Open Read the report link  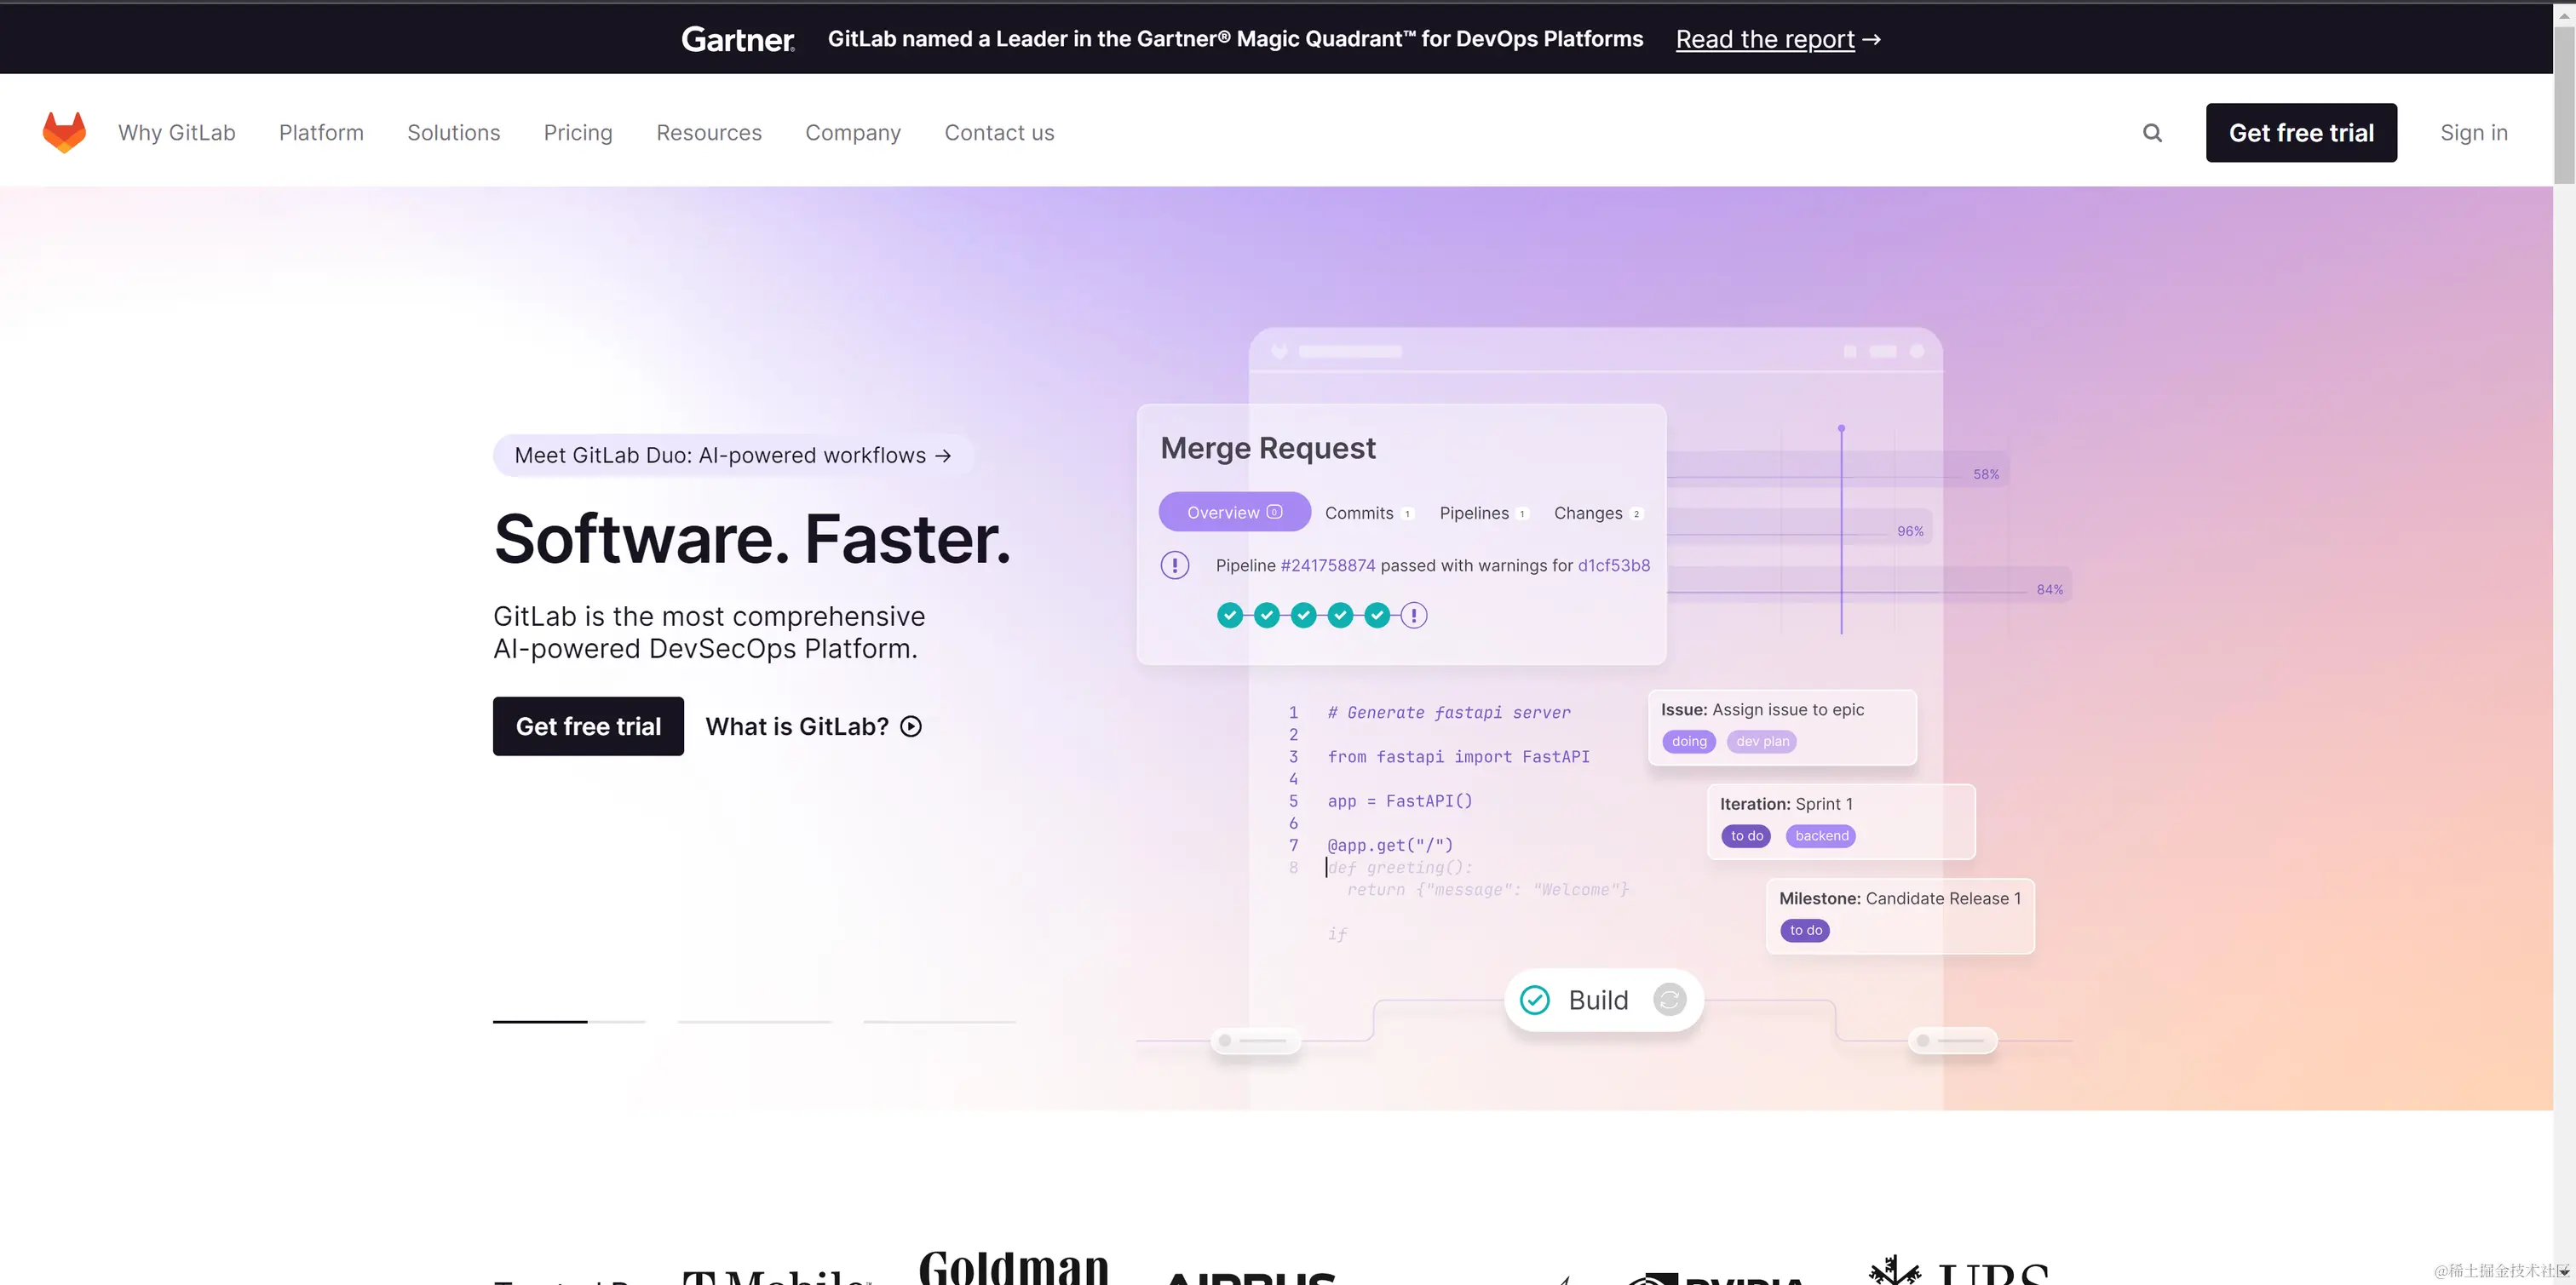[1778, 39]
